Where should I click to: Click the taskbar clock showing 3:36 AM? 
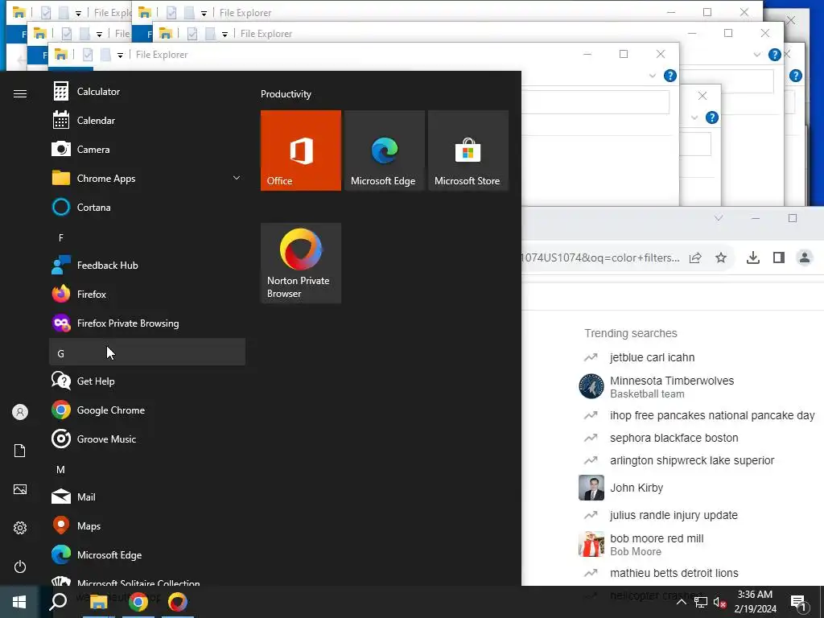point(755,602)
